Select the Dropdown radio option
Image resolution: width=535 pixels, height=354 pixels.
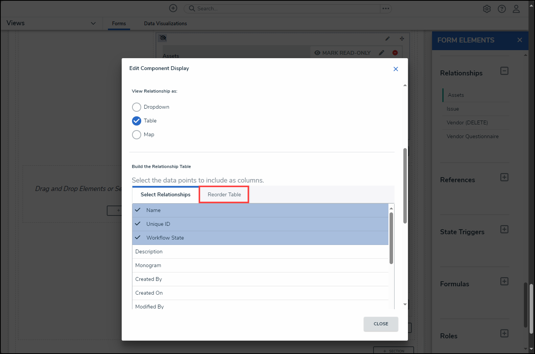[x=137, y=107]
